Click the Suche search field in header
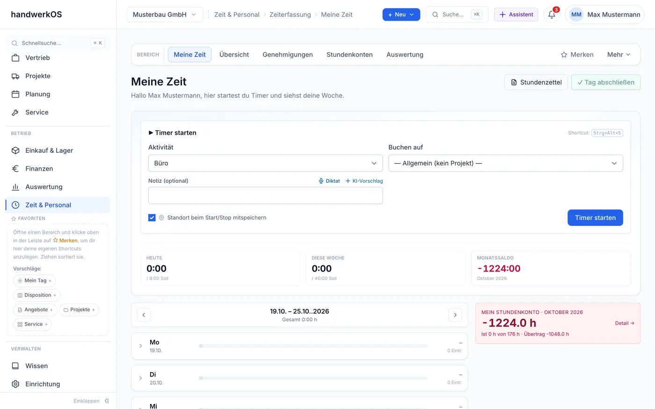The width and height of the screenshot is (655, 409). [x=457, y=14]
